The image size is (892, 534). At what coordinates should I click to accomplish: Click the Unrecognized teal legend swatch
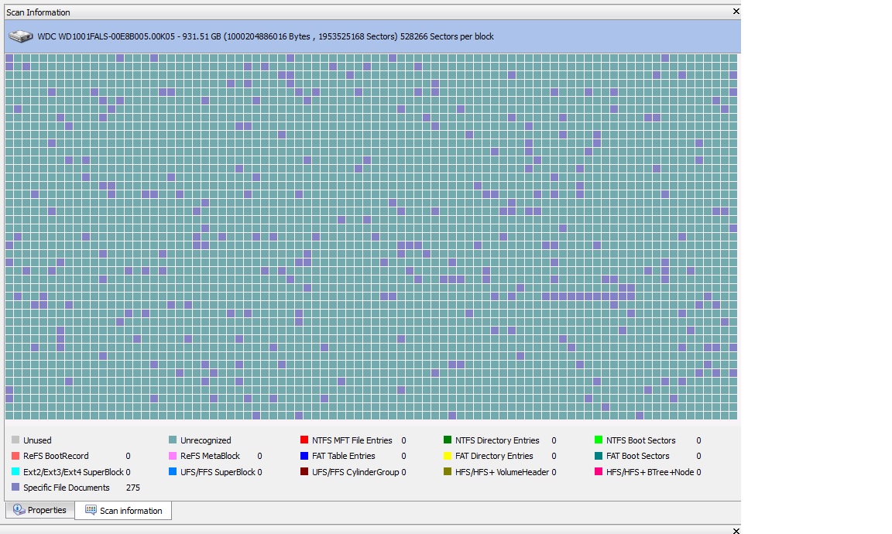tap(173, 440)
